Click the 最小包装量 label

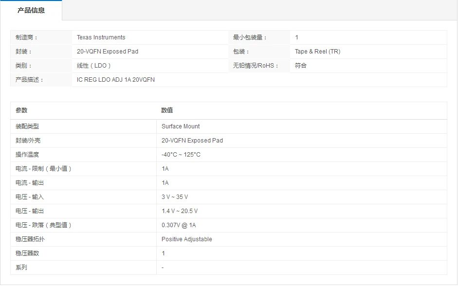pos(250,37)
